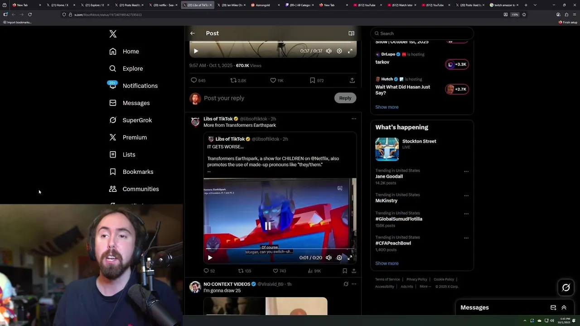Open Messages in the sidebar
Image resolution: width=580 pixels, height=326 pixels.
[x=129, y=103]
